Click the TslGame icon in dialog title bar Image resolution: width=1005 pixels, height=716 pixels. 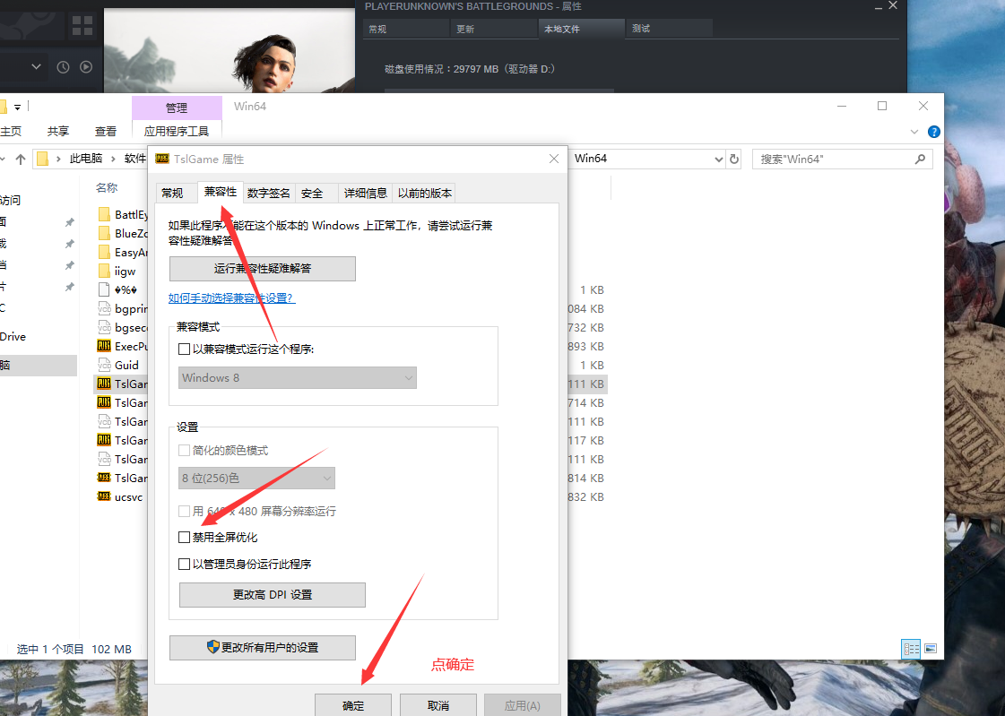tap(163, 159)
